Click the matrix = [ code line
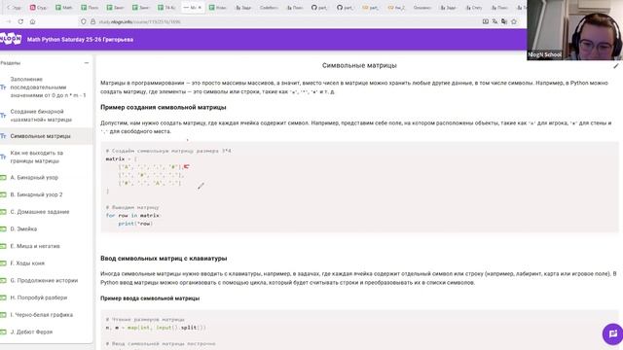The width and height of the screenshot is (623, 350). click(122, 158)
